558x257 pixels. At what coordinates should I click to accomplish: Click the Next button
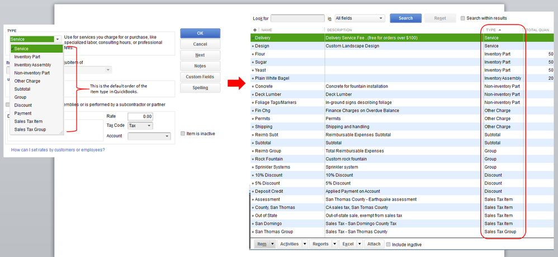pos(200,55)
